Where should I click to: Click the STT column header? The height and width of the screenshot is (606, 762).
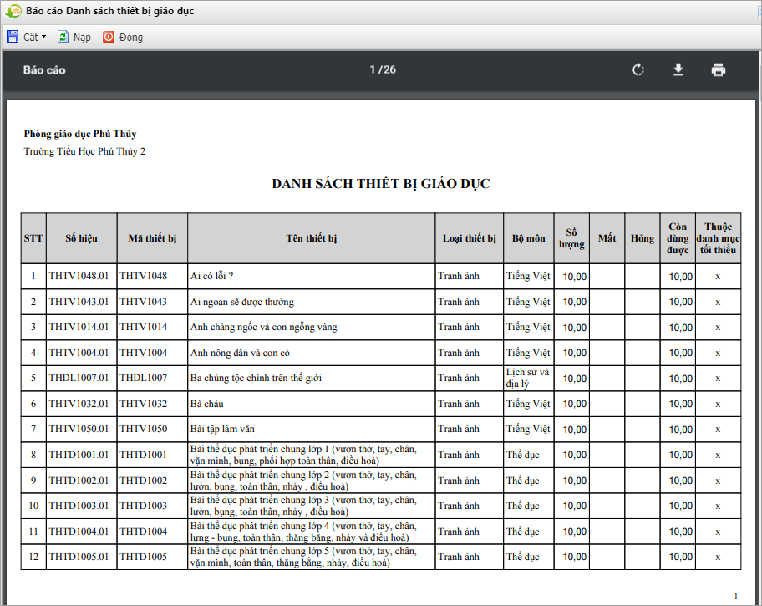33,238
